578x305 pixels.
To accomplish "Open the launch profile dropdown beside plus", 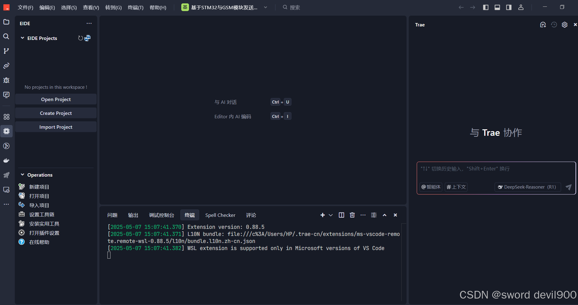I will point(331,215).
